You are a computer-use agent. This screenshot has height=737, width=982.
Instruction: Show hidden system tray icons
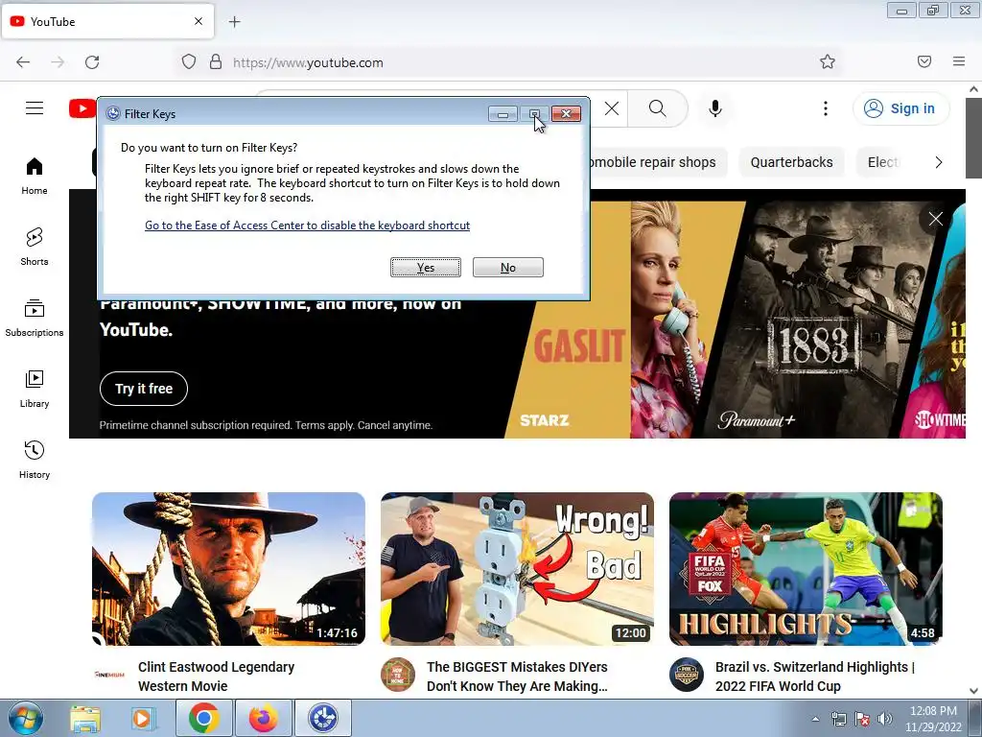tap(815, 719)
